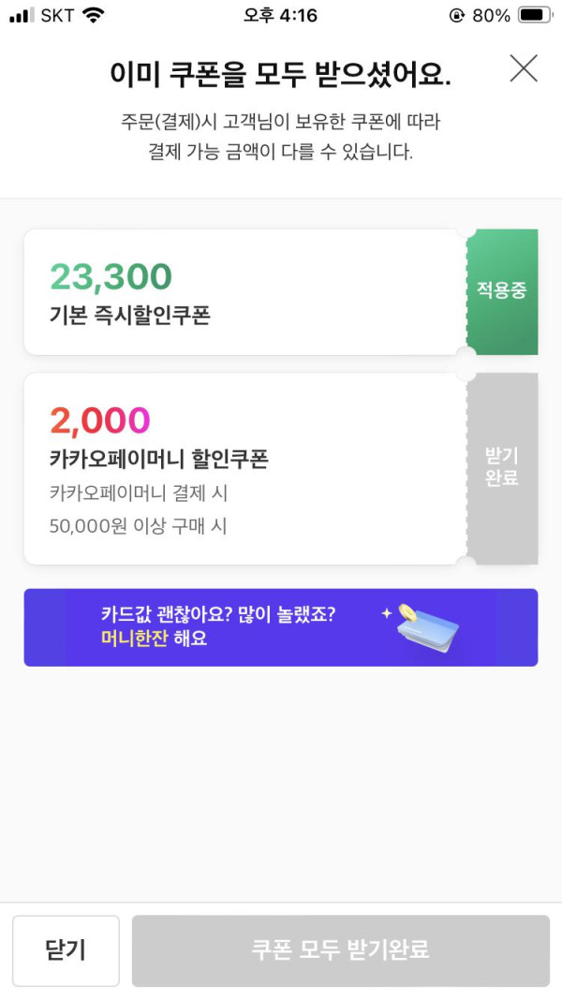Tap the 80% battery percentage text
This screenshot has height=999, width=562.
(491, 16)
